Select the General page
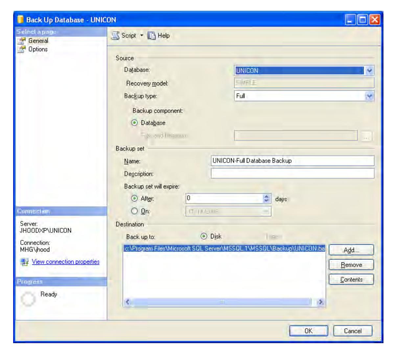393x353 pixels. tap(38, 41)
